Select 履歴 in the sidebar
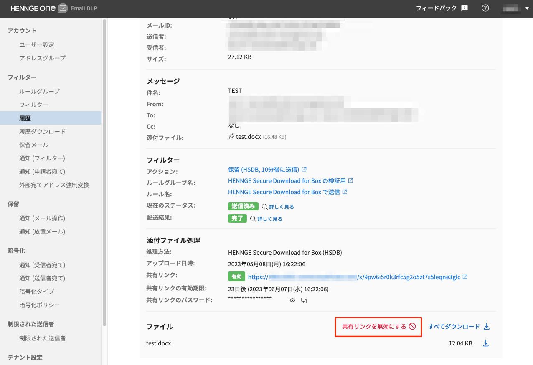This screenshot has width=533, height=365. tap(51, 118)
